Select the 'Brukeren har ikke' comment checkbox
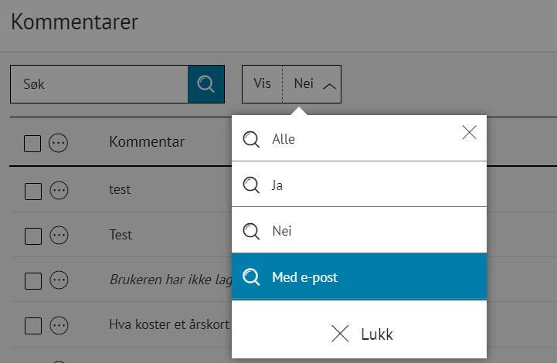 pos(32,281)
